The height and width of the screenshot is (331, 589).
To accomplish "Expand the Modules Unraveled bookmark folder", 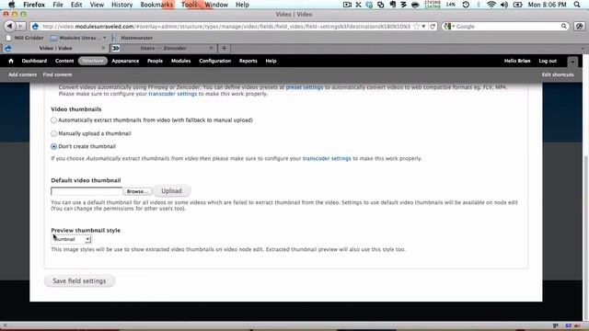I will [78, 38].
